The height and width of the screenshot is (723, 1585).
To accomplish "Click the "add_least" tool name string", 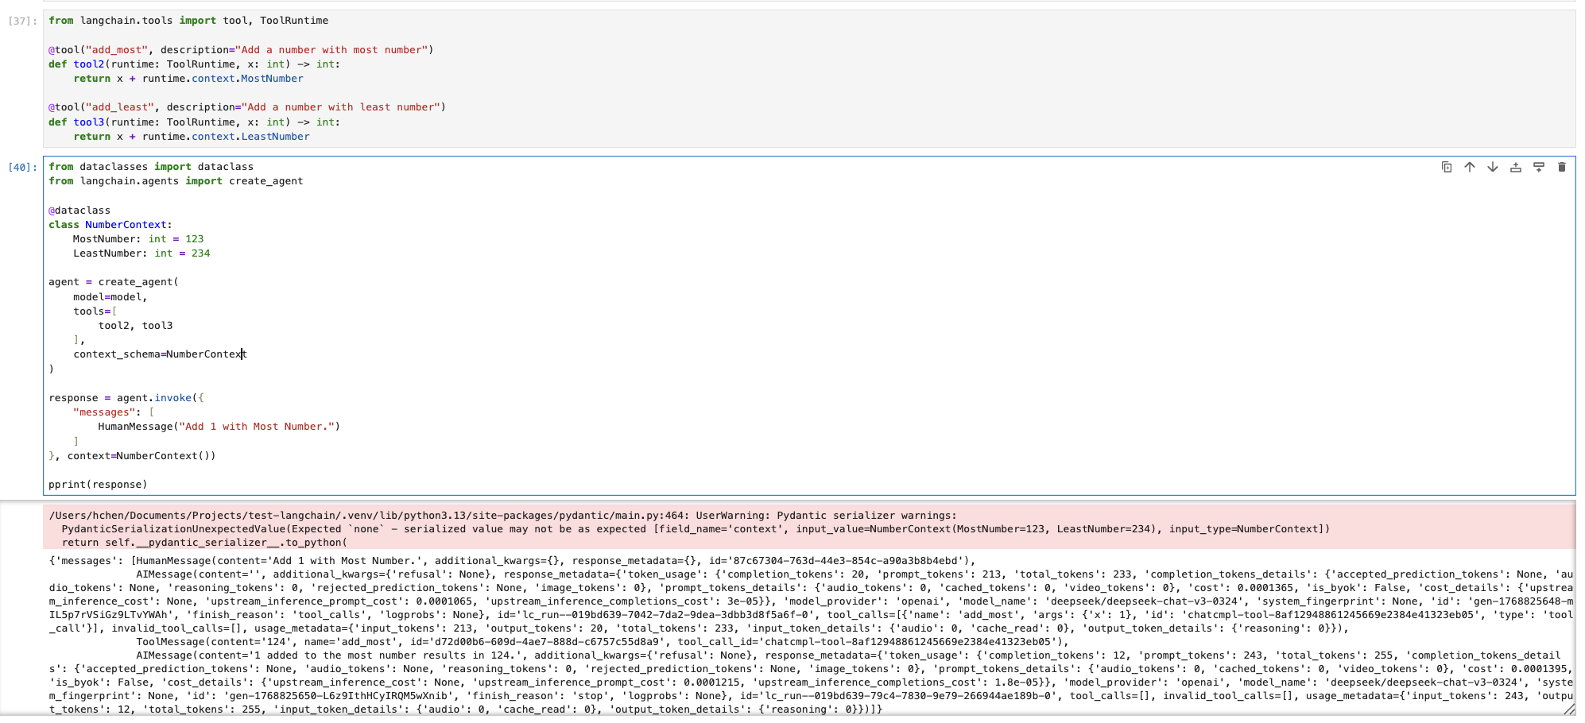I will pyautogui.click(x=120, y=107).
